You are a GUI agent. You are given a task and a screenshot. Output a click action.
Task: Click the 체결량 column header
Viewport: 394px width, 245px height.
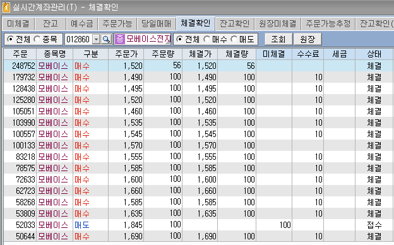(237, 54)
